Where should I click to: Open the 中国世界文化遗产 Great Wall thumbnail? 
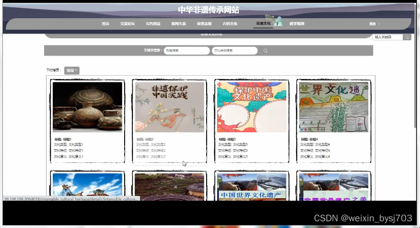pyautogui.click(x=252, y=187)
